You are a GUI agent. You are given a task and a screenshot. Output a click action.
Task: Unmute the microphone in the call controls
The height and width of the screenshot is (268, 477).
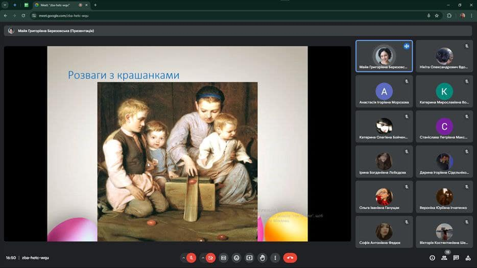tap(192, 258)
